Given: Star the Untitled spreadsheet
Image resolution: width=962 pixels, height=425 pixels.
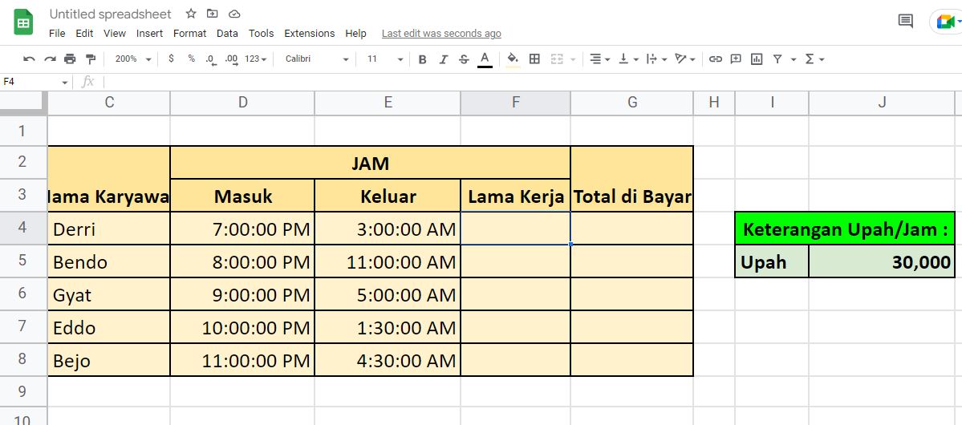Looking at the screenshot, I should [191, 14].
